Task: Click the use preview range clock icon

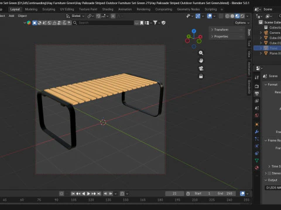Action: [x=188, y=194]
